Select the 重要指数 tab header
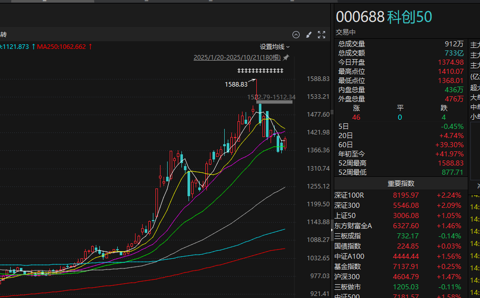The height and width of the screenshot is (298, 480). coord(401,183)
